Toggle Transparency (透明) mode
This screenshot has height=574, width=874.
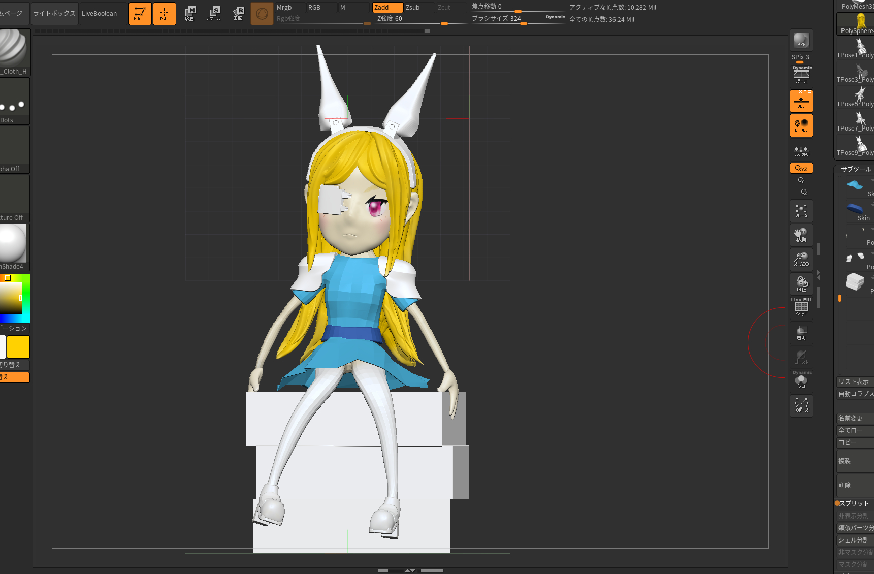[801, 333]
